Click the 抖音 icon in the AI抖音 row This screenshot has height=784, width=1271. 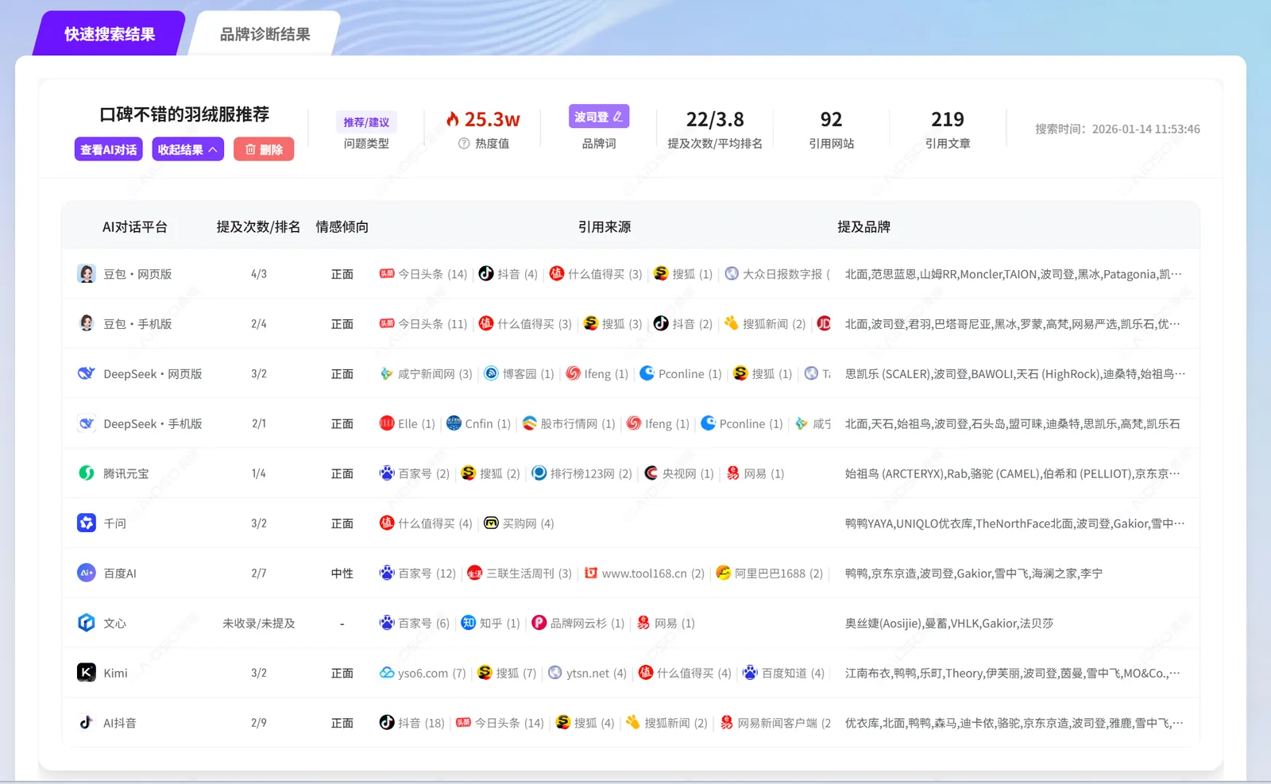tap(387, 723)
